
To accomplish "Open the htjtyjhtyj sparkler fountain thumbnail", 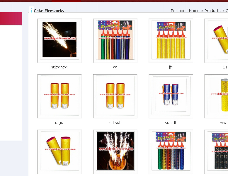I will coord(59,41).
